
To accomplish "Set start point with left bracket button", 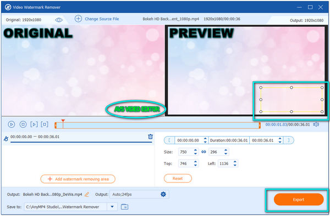I will click(x=169, y=140).
